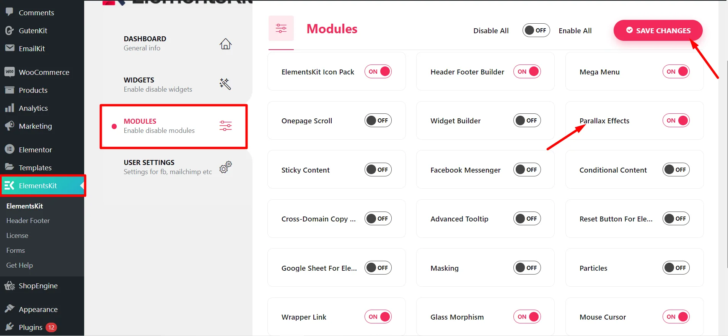Click the Widgets magic wand icon

click(x=225, y=84)
